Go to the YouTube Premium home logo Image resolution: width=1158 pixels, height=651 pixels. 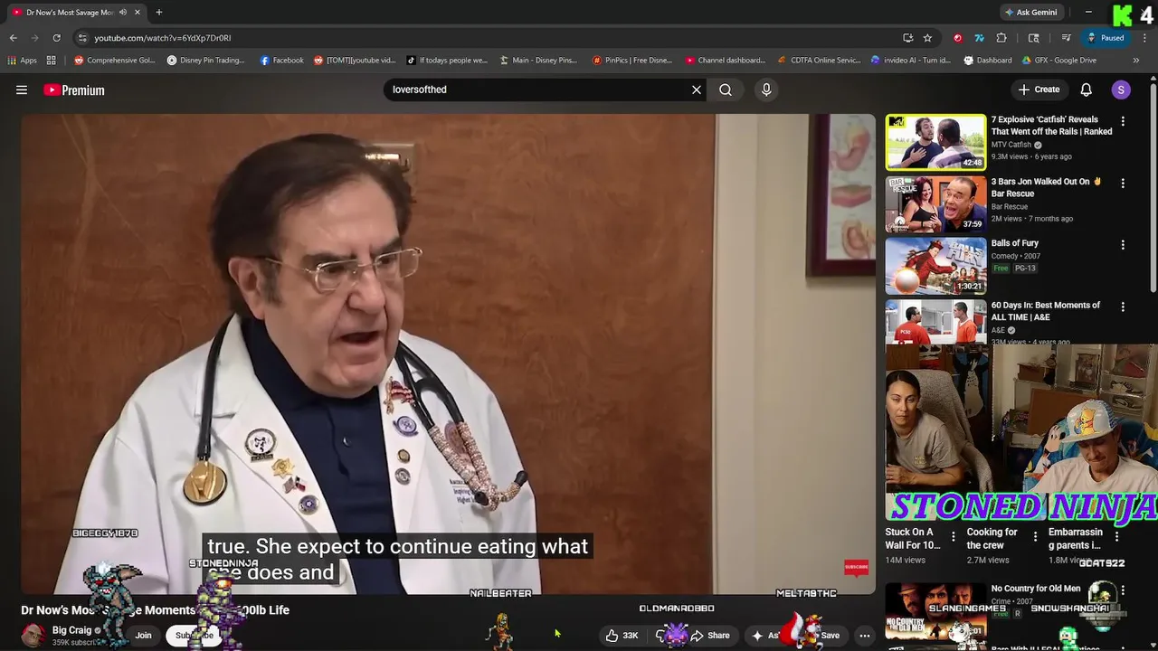pos(74,90)
